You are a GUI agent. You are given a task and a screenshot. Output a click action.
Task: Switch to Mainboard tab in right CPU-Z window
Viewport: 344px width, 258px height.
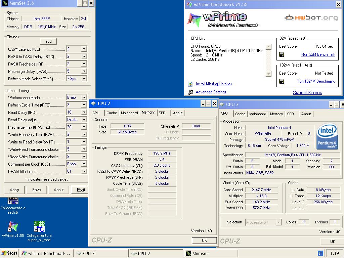click(258, 114)
